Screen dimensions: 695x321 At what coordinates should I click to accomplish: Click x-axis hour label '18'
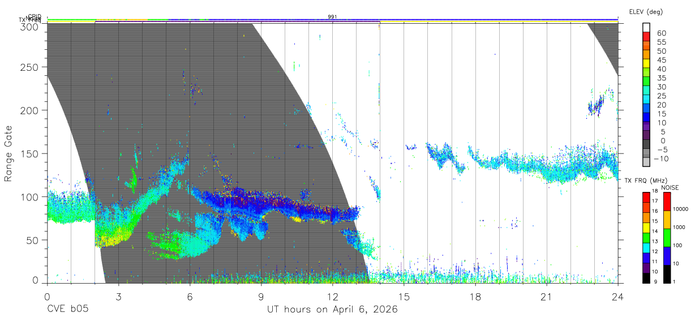pos(475,297)
